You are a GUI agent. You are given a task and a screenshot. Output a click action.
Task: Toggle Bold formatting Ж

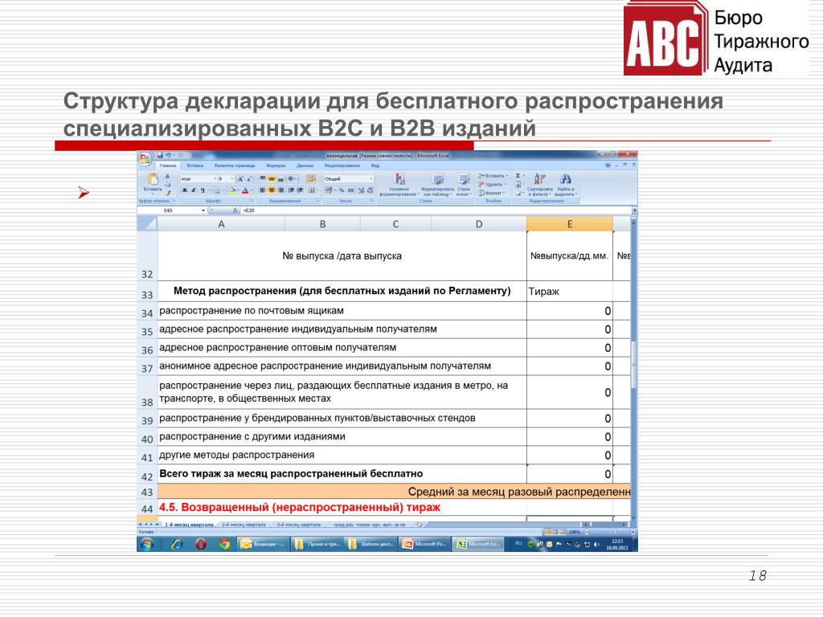tap(184, 190)
